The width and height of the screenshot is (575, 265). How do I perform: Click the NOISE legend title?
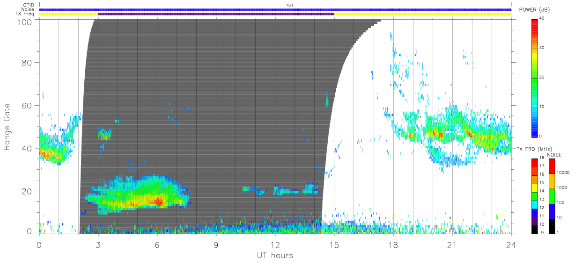click(555, 154)
